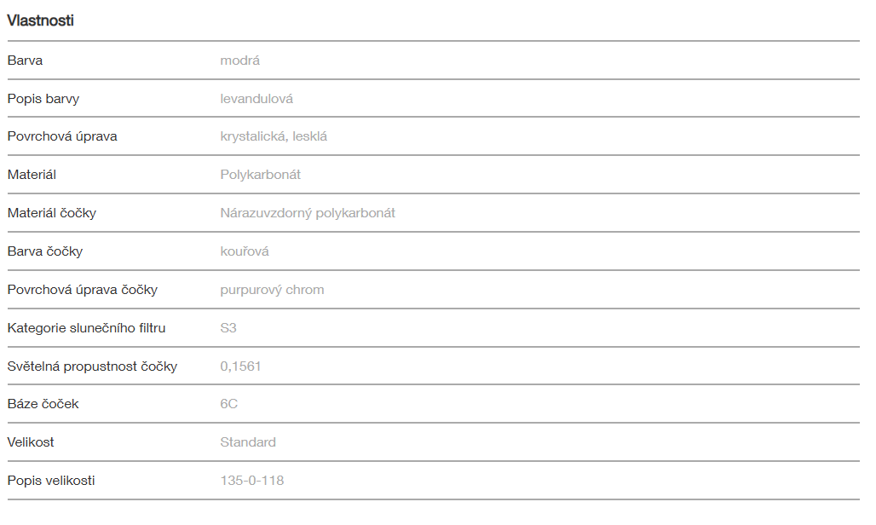Click the Popis barvy label
876x525 pixels.
43,99
